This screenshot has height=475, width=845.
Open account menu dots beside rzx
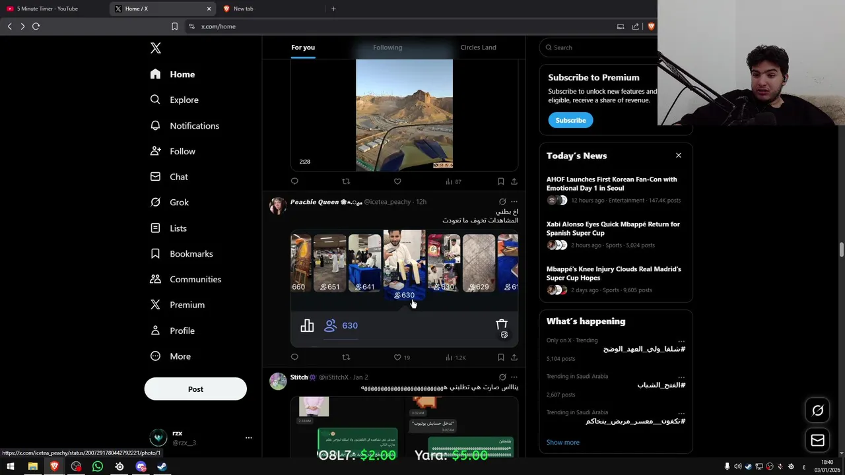249,437
